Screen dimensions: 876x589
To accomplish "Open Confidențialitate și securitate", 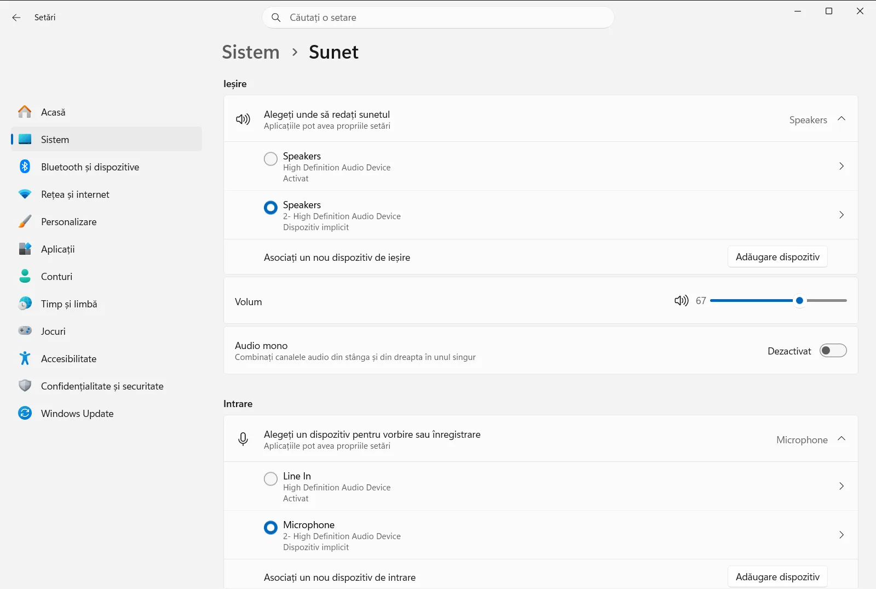I will pyautogui.click(x=106, y=386).
